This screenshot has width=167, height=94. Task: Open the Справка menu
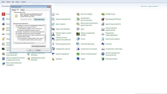(23, 2)
